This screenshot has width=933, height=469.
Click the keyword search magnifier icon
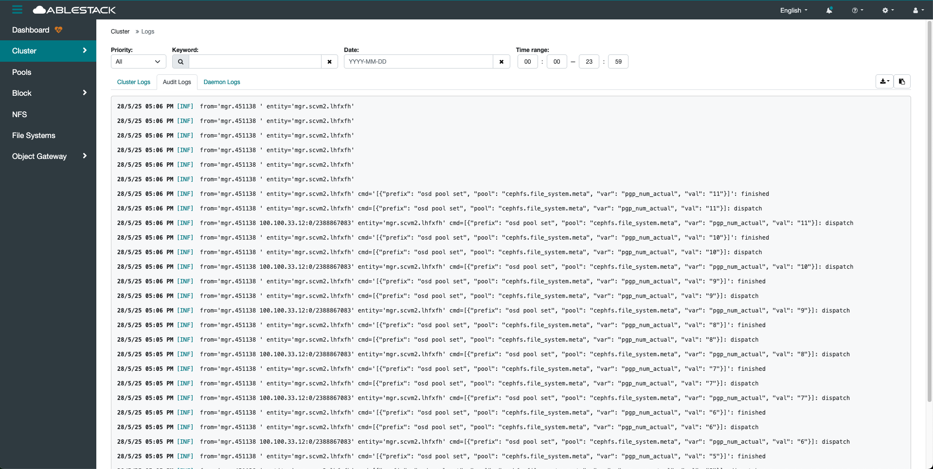180,62
